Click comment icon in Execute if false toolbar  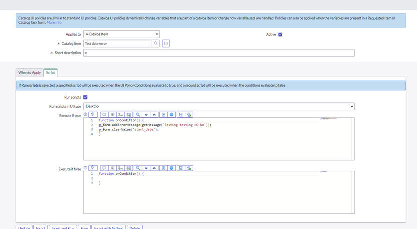coord(104,168)
